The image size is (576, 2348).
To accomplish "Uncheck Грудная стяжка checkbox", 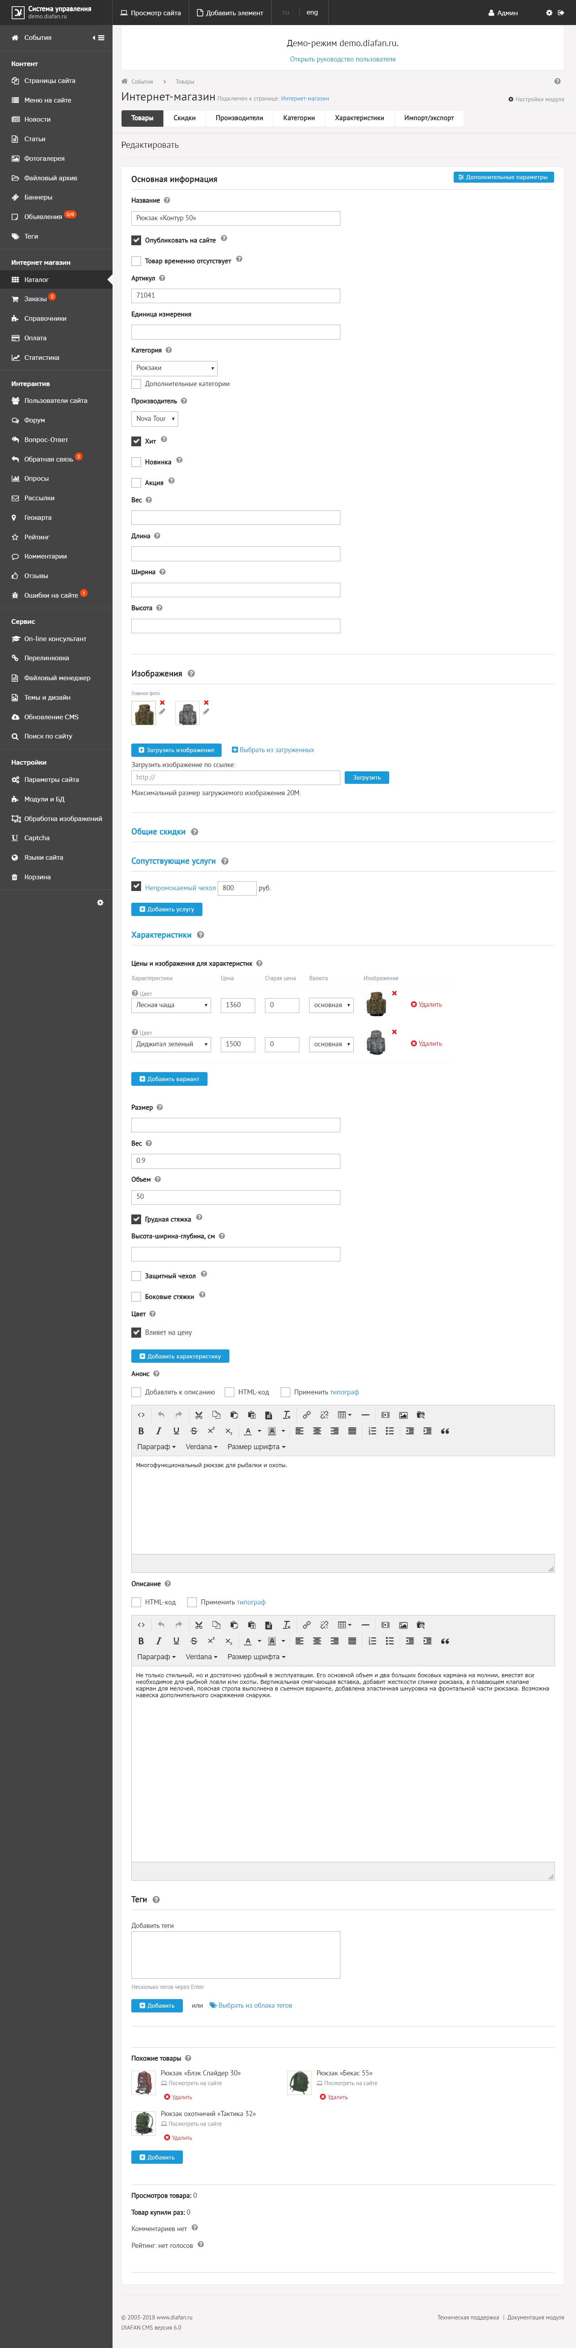I will (x=136, y=1219).
